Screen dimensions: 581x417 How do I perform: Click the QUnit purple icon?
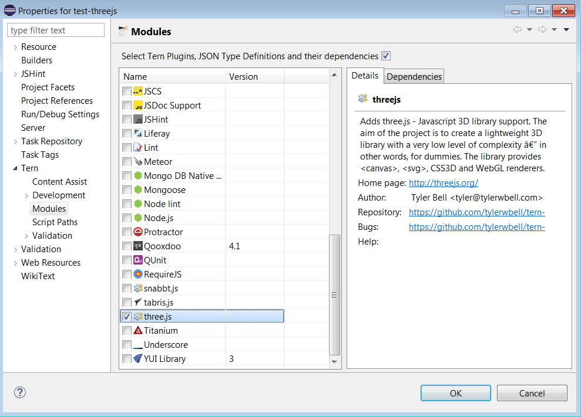[138, 260]
